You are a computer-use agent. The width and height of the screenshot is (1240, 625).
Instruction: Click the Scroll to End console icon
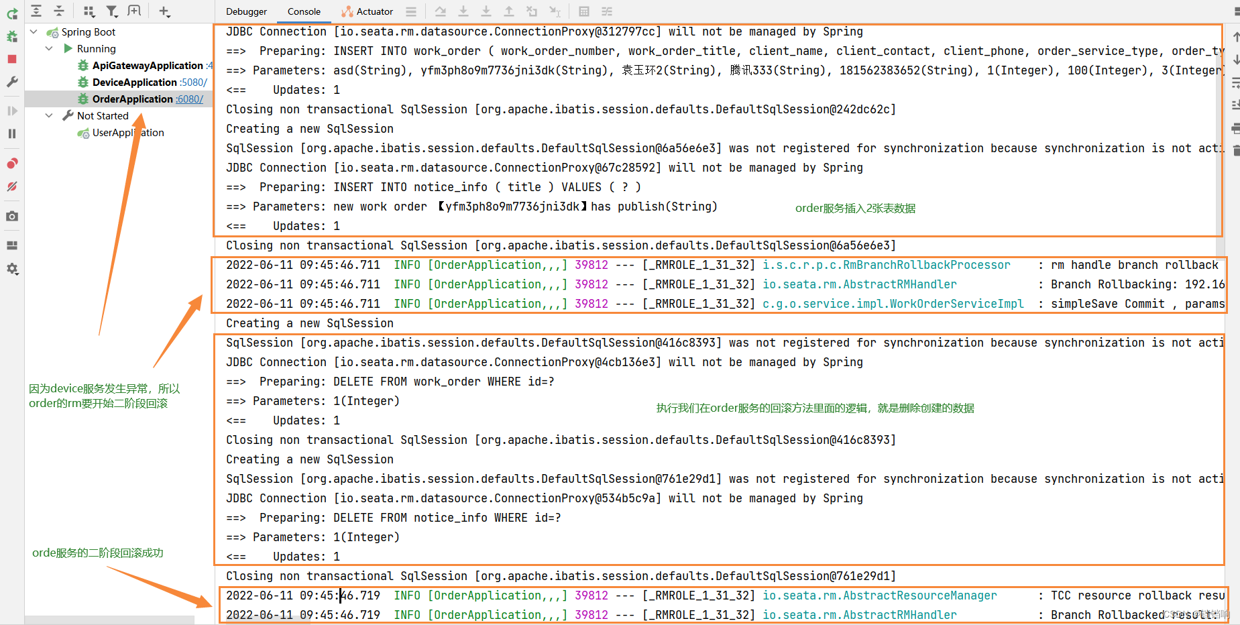coord(1235,105)
